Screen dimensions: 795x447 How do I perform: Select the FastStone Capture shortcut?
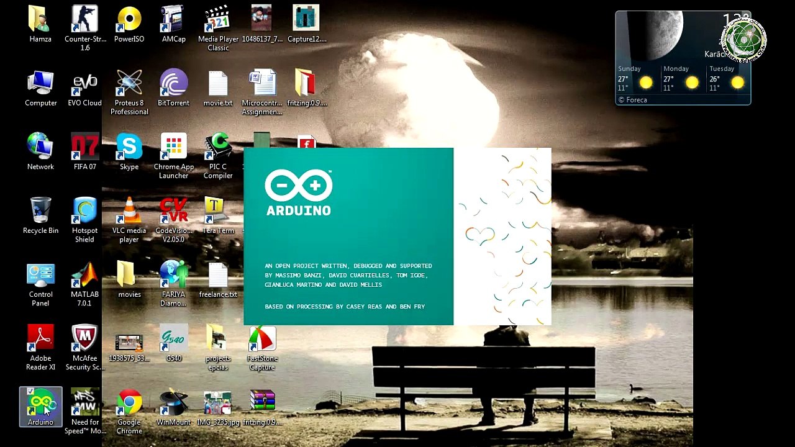(x=262, y=348)
